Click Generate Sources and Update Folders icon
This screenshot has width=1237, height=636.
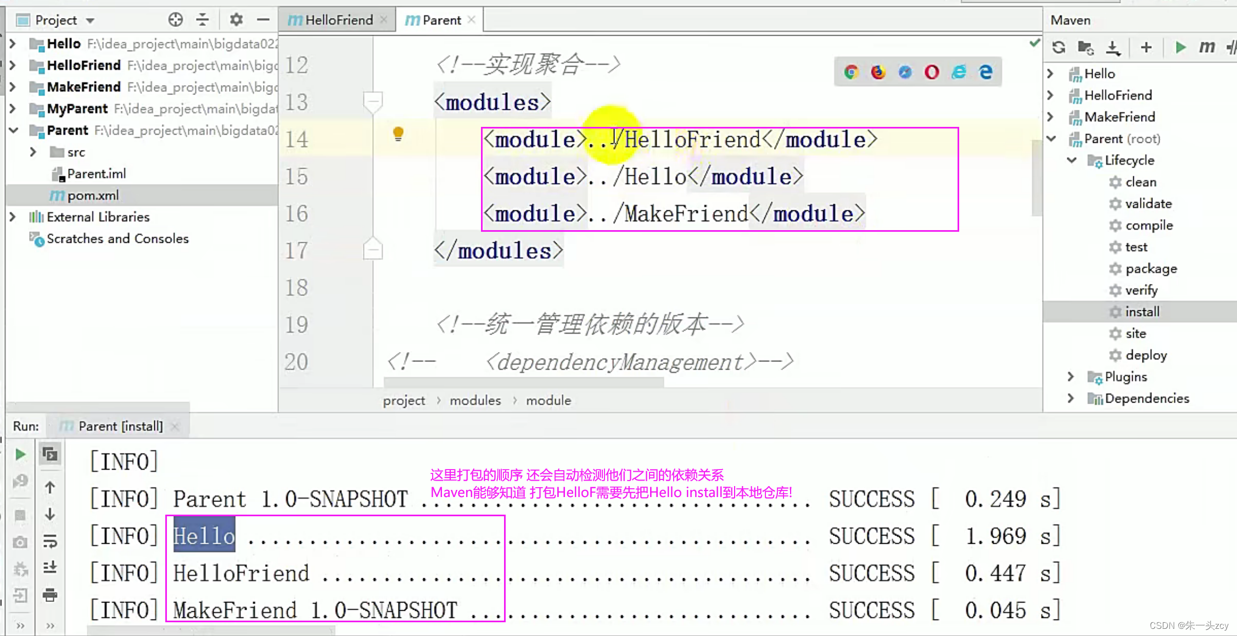(1085, 47)
